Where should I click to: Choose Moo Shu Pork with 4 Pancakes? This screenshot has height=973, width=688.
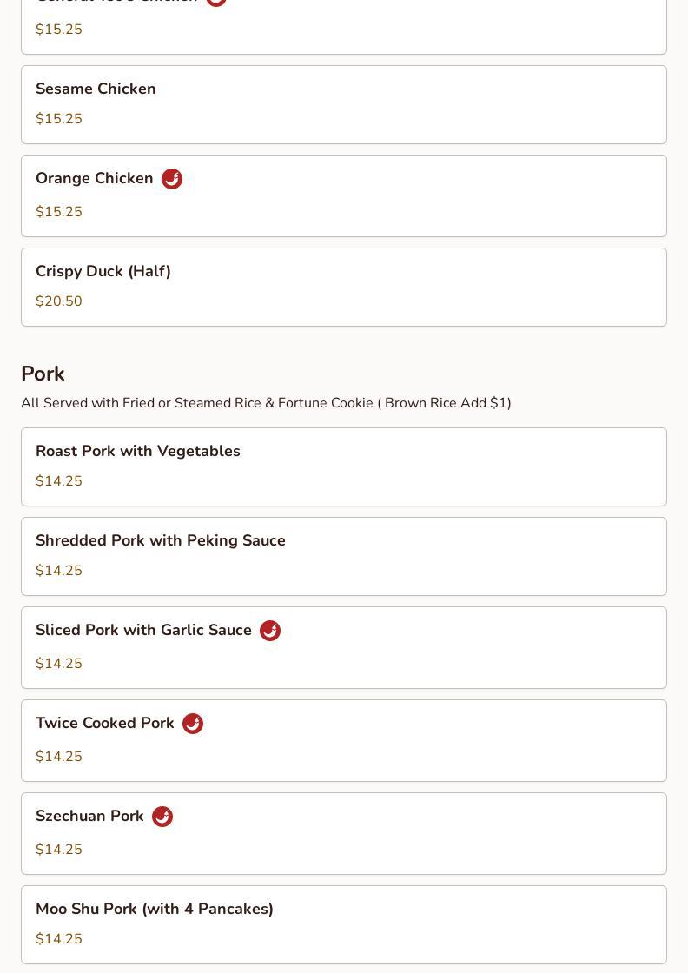pyautogui.click(x=155, y=909)
